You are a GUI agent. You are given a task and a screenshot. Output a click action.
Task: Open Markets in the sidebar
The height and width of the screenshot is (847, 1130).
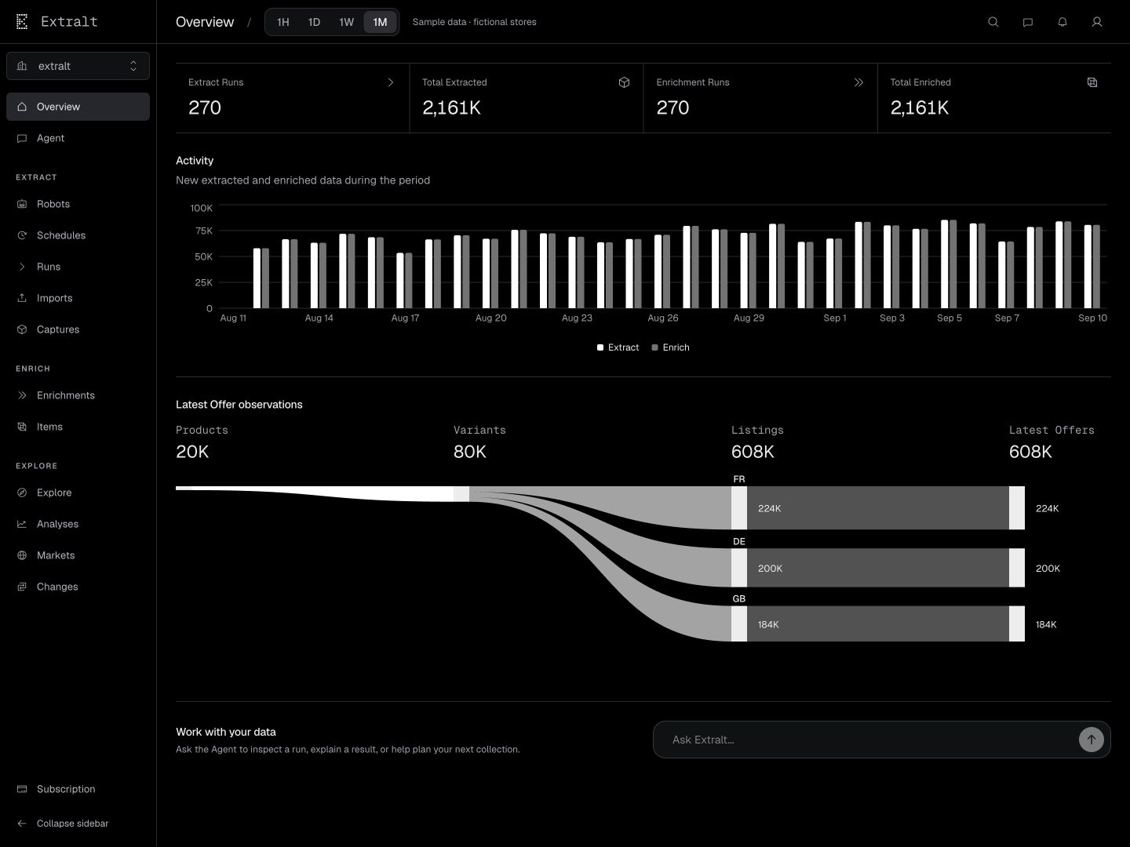point(78,555)
